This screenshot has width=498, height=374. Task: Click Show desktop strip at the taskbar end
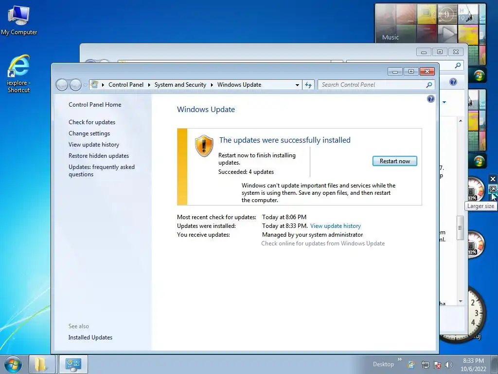(495, 364)
